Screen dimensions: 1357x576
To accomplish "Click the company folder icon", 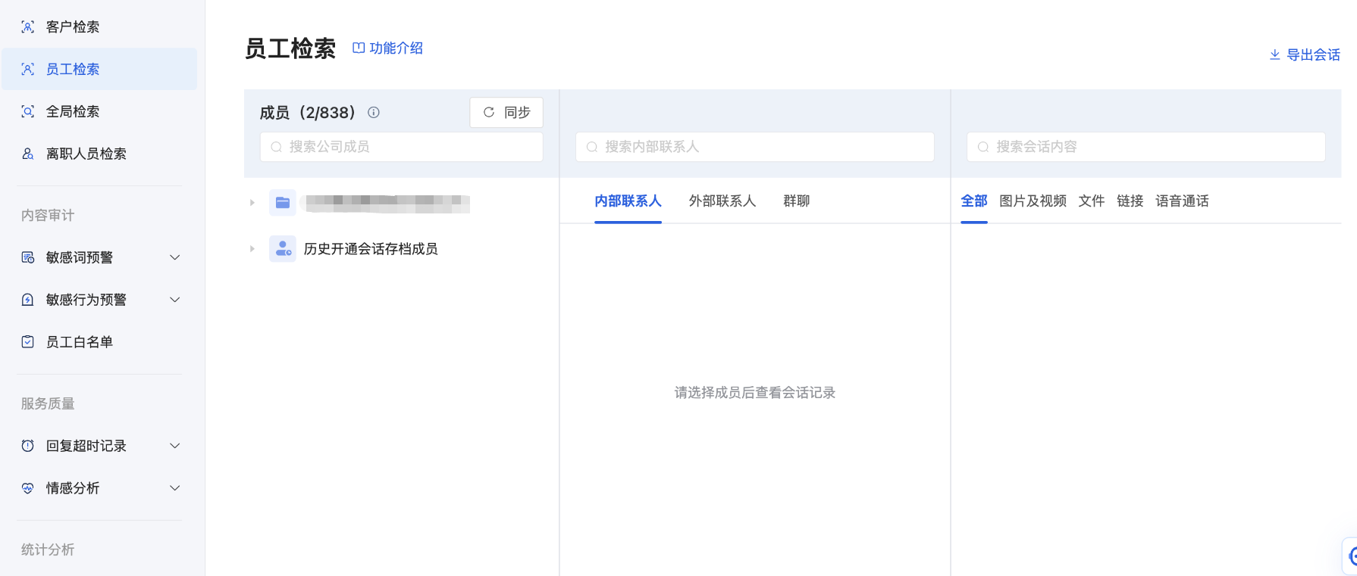I will (x=283, y=203).
